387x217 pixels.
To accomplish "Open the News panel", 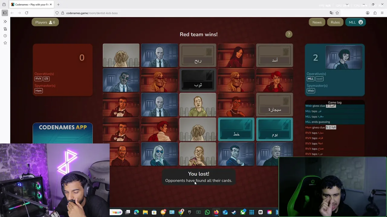I will 317,22.
